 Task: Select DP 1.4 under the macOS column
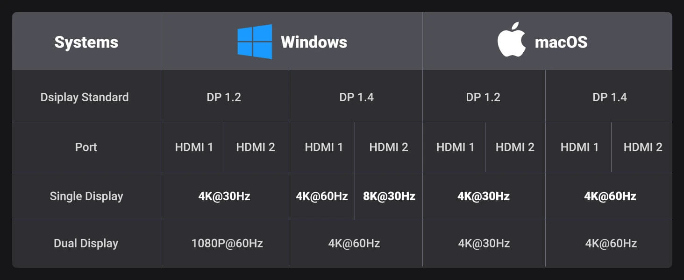[610, 98]
